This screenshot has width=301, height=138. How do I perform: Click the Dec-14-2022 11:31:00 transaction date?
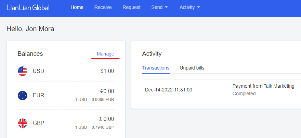[x=169, y=90]
